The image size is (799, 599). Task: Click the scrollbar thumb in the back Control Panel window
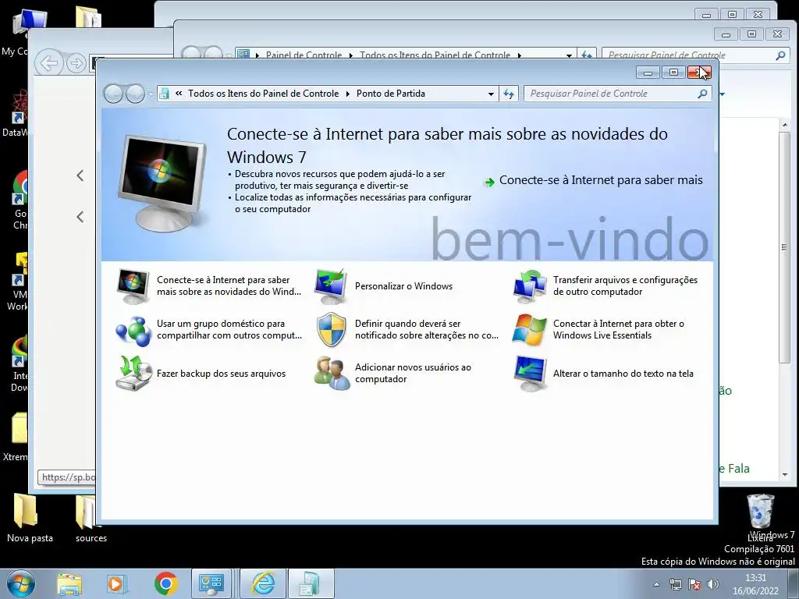click(x=785, y=247)
